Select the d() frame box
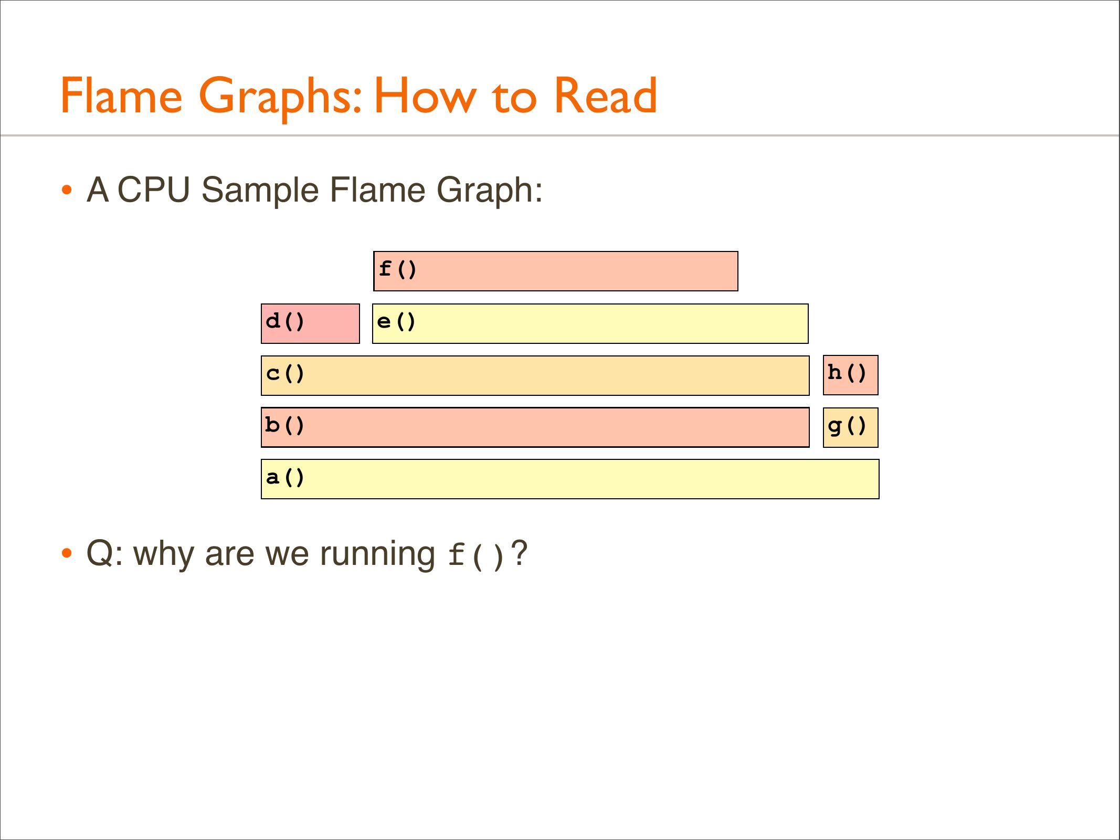The width and height of the screenshot is (1120, 840). click(310, 323)
